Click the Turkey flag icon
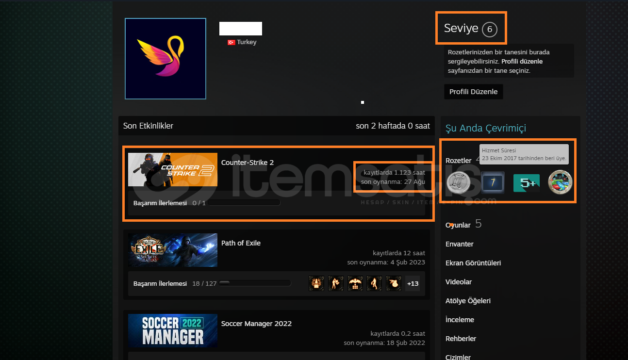 [x=231, y=42]
